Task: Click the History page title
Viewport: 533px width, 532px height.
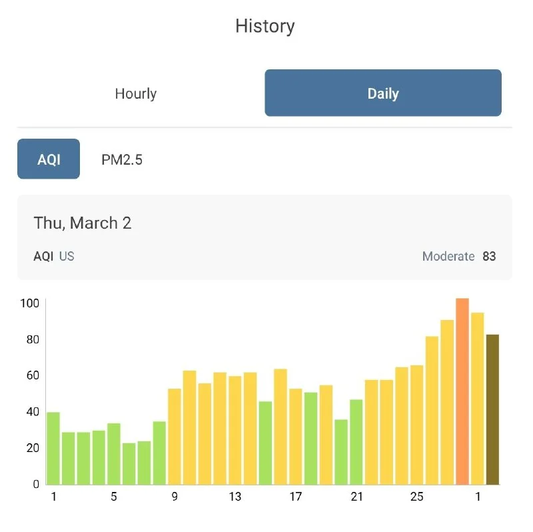Action: [265, 26]
